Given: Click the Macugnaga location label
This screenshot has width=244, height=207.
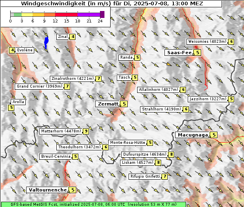Looking at the screenshot, I should click(x=193, y=135).
